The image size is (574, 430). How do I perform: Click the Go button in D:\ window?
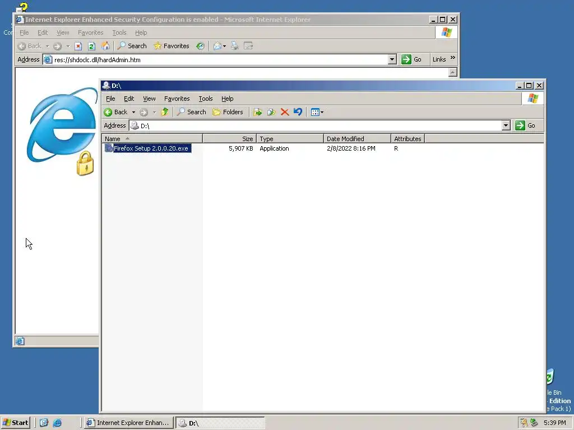(526, 125)
